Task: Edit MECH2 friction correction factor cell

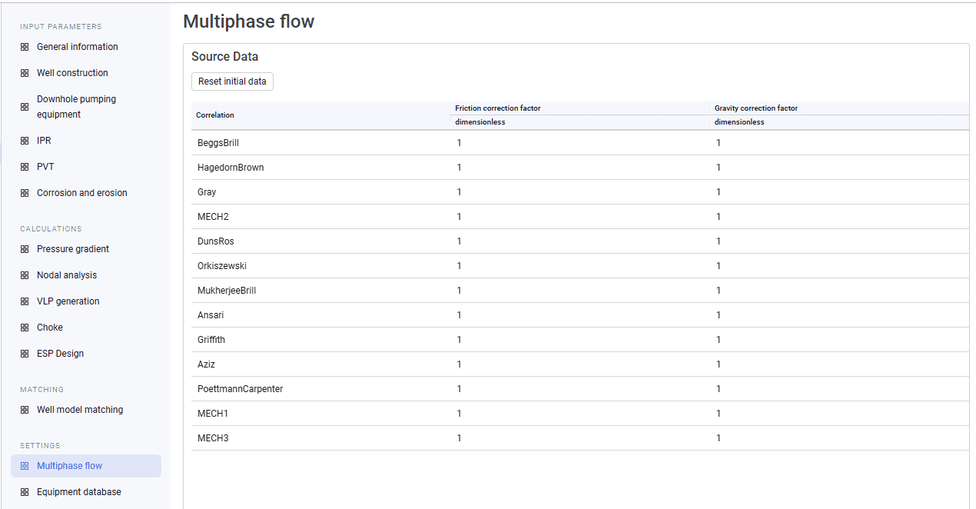Action: pyautogui.click(x=580, y=217)
